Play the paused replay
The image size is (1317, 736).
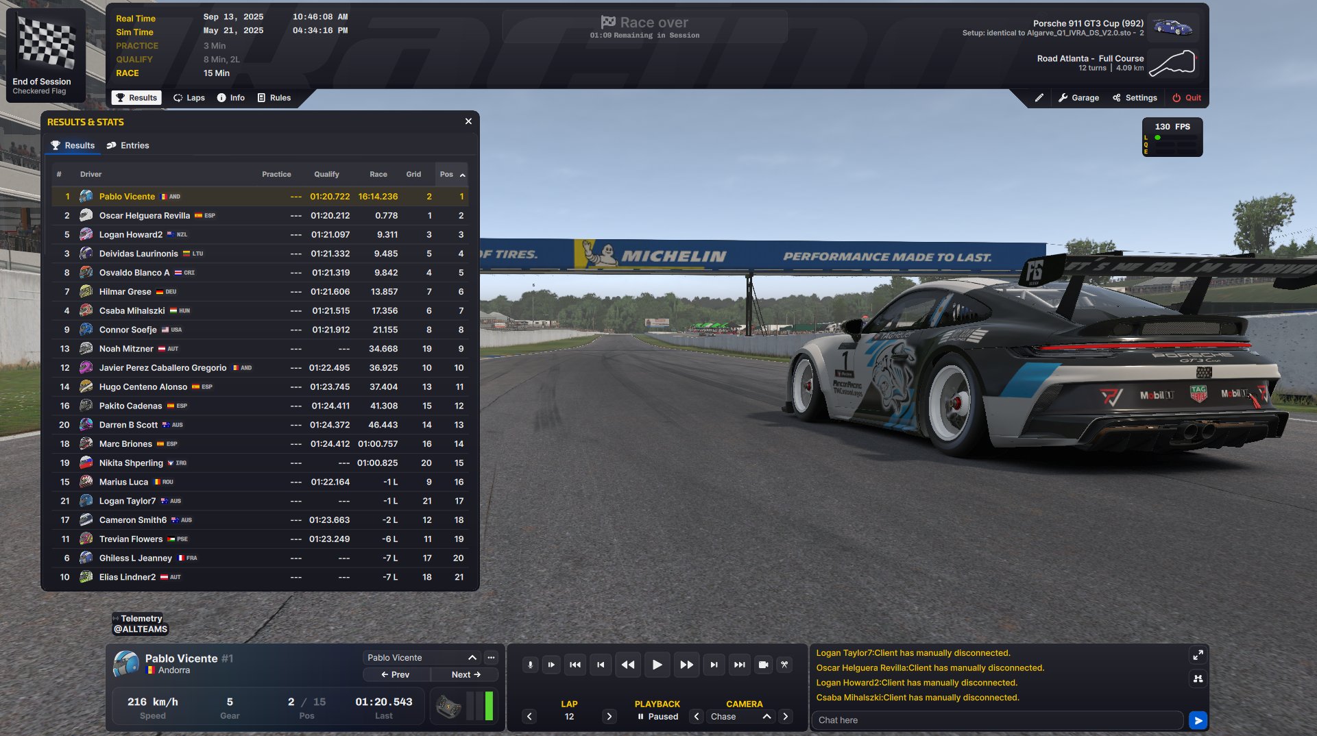[x=657, y=665]
